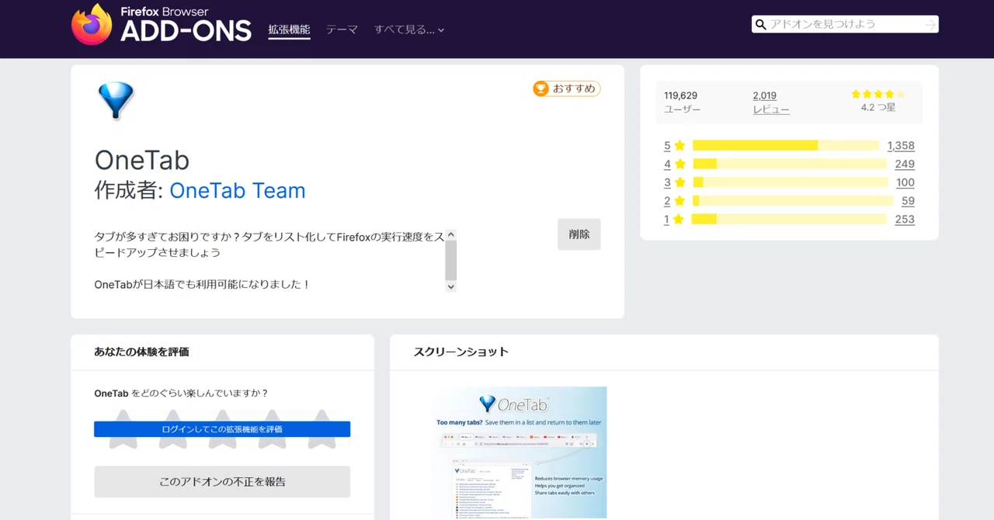Click the おすすめ recommended label
This screenshot has width=994, height=520.
[x=574, y=88]
